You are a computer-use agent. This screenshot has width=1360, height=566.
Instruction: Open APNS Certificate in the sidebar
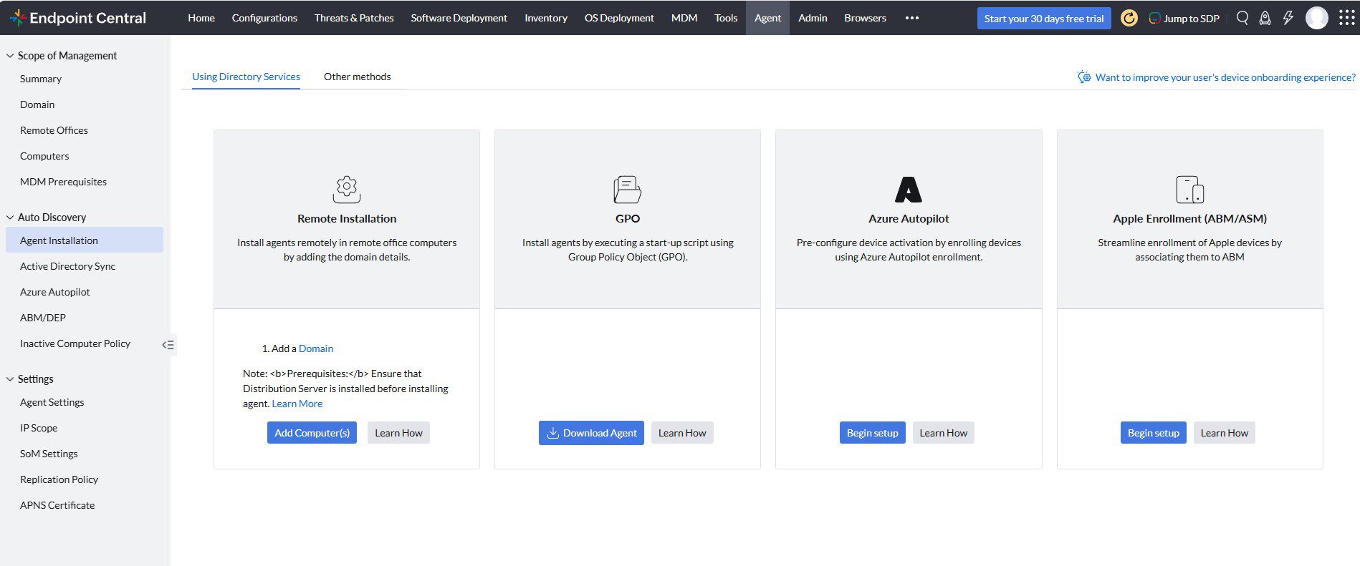pos(57,505)
